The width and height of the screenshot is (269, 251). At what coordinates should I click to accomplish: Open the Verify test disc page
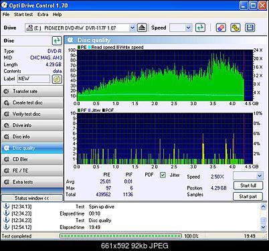[32, 114]
